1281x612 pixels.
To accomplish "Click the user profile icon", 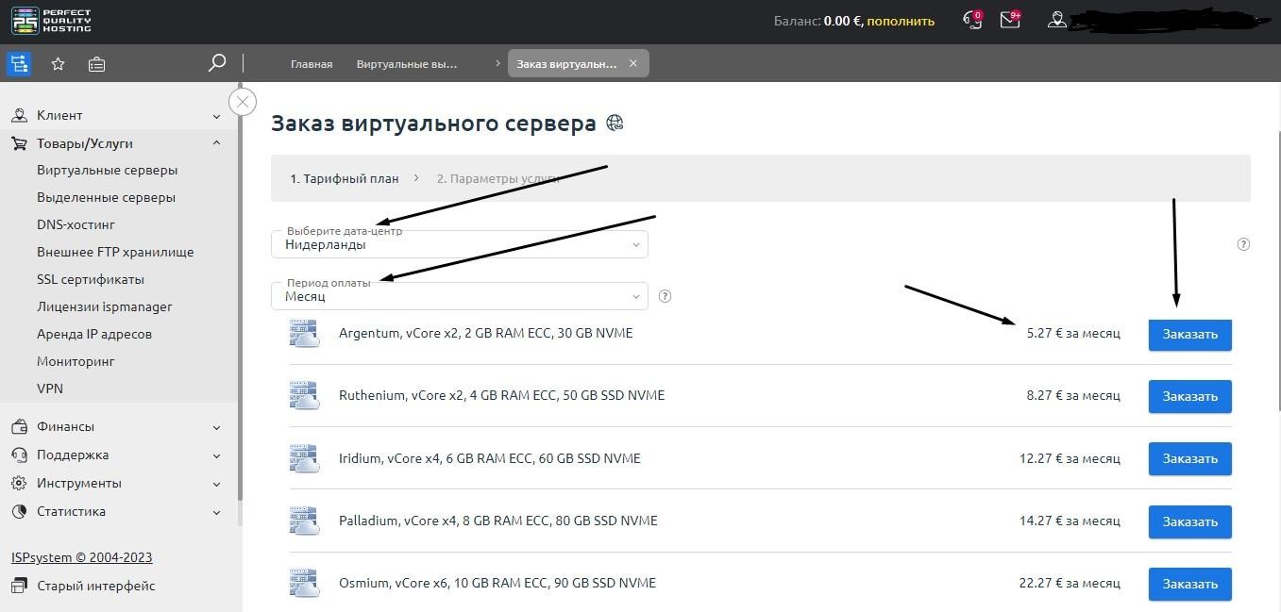I will point(1057,20).
